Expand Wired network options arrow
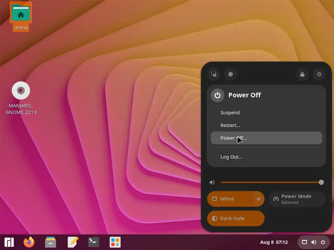The image size is (334, 250). click(258, 199)
